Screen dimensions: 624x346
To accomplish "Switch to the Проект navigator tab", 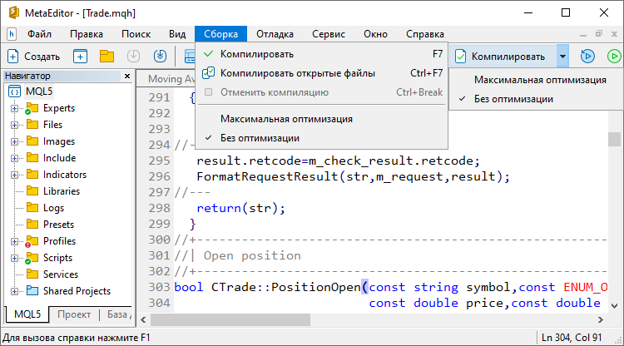I will pos(74,314).
